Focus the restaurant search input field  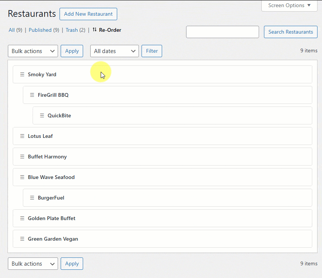point(222,32)
